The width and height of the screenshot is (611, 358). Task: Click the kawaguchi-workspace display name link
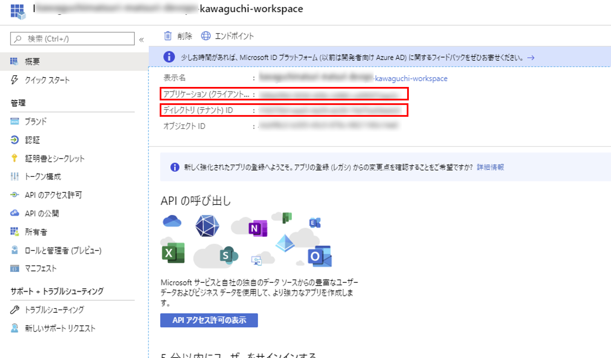pos(411,78)
